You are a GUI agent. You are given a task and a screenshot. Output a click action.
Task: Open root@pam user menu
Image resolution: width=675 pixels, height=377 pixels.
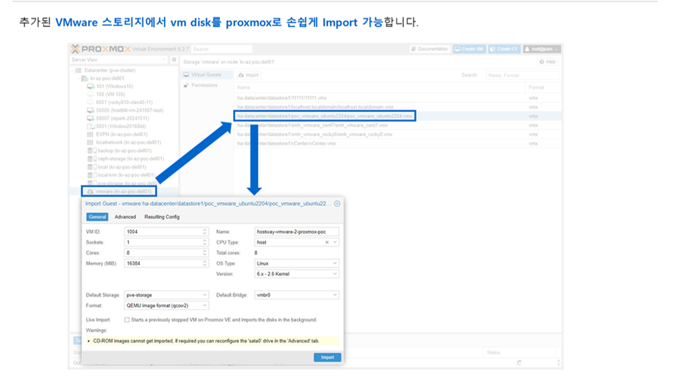(542, 49)
